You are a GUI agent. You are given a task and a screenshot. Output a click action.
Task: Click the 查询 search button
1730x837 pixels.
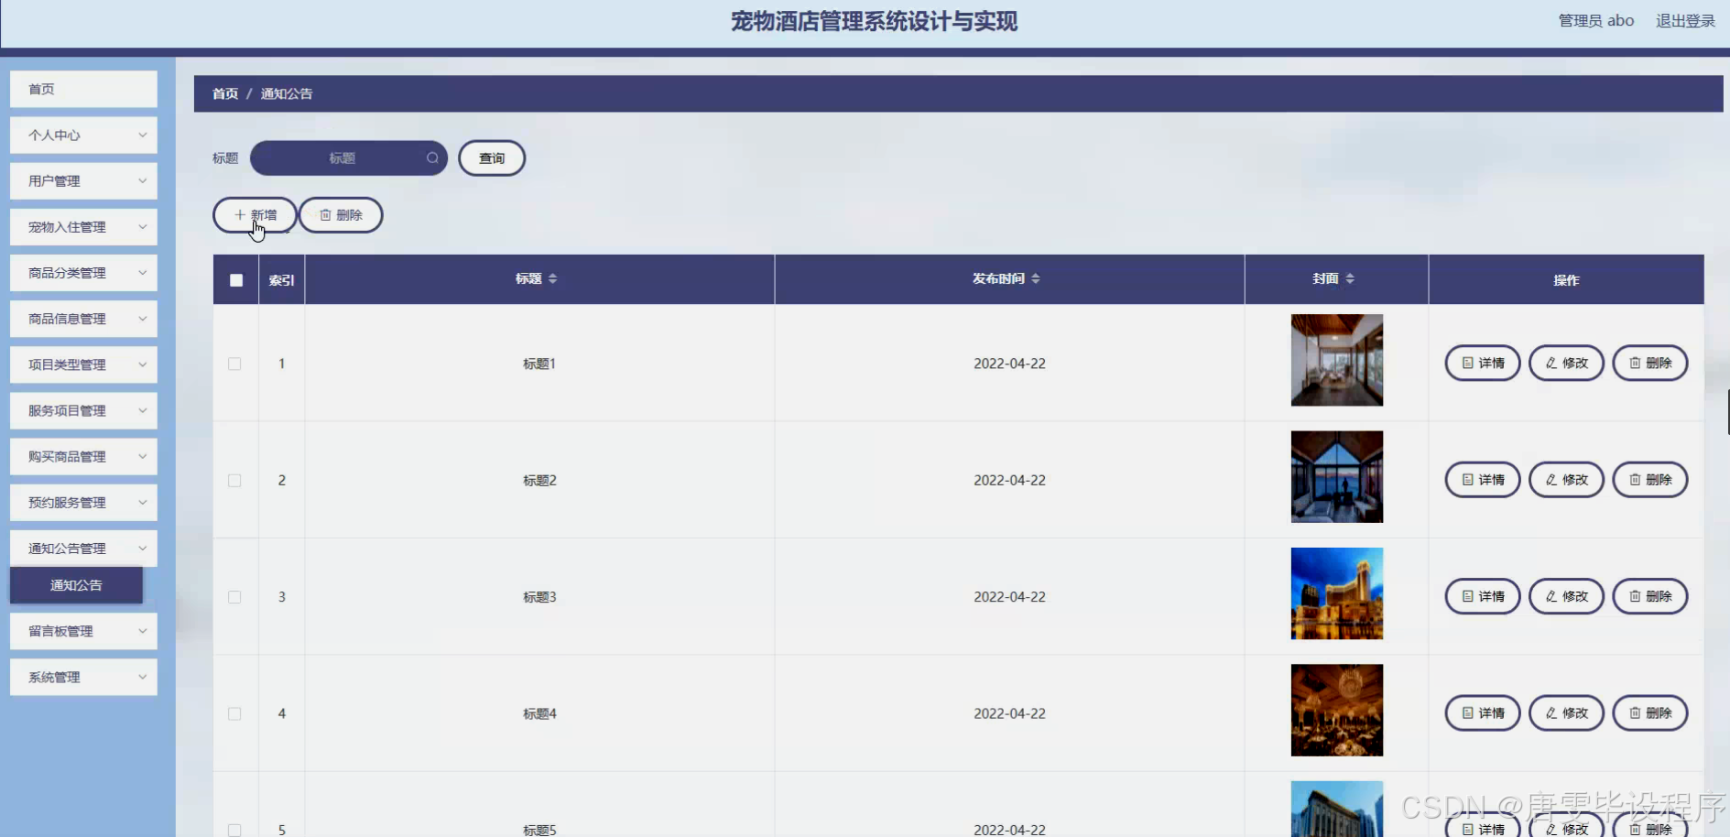492,158
